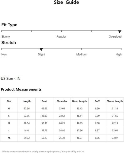Click the Length column header
Image resolution: width=124 pixels, height=153 pixels.
[27, 101]
